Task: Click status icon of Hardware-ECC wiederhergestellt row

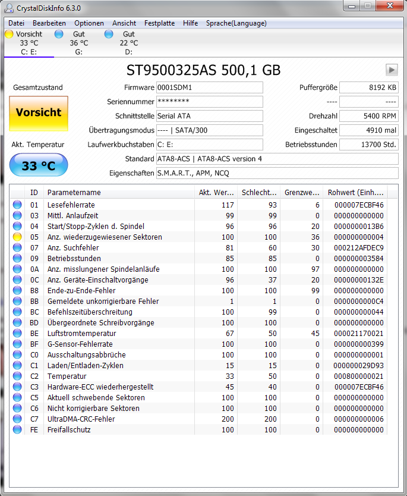Action: click(x=17, y=387)
